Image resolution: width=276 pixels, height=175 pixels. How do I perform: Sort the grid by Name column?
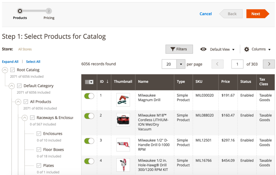point(143,81)
